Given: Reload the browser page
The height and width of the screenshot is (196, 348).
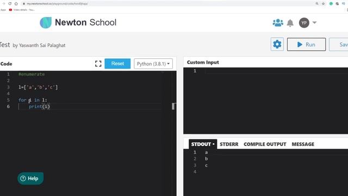Looking at the screenshot, I should pos(10,4).
